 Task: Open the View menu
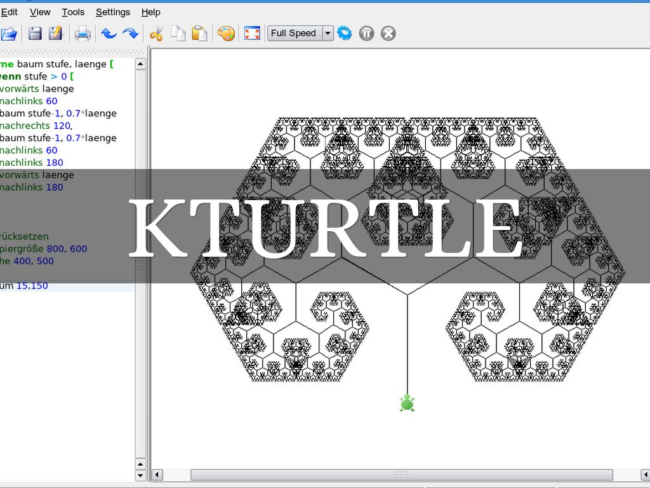40,12
